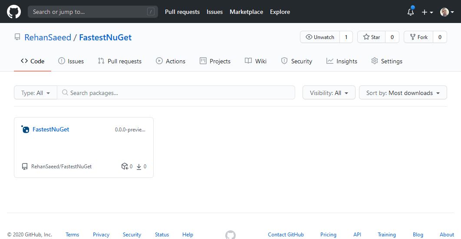Switch to the Code tab
Screen dimensions: 461x239
[33, 61]
